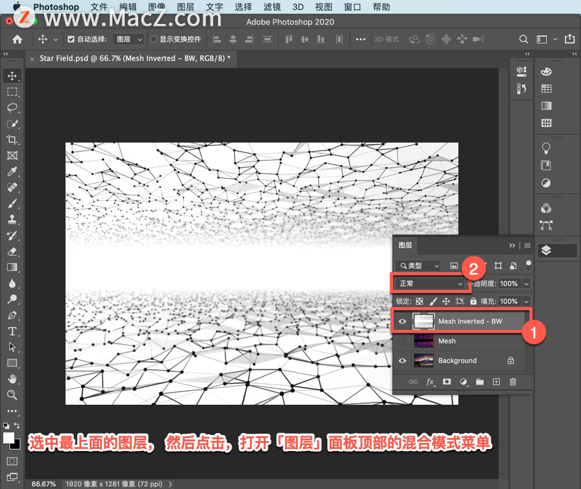Expand the 不透明度 100% dropdown arrow
581x489 pixels.
[526, 284]
